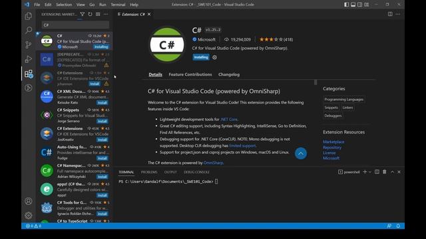Image resolution: width=426 pixels, height=239 pixels.
Task: Split the editor right
Action: pyautogui.click(x=390, y=14)
